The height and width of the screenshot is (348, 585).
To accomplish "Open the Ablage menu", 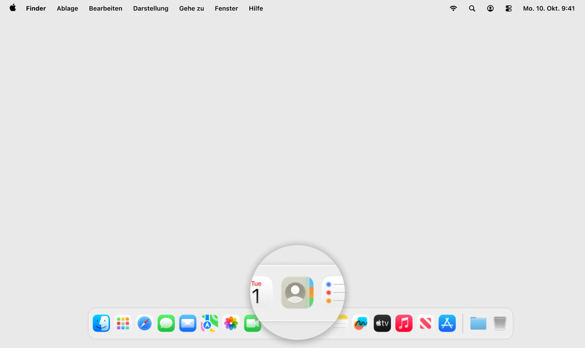I will click(67, 9).
